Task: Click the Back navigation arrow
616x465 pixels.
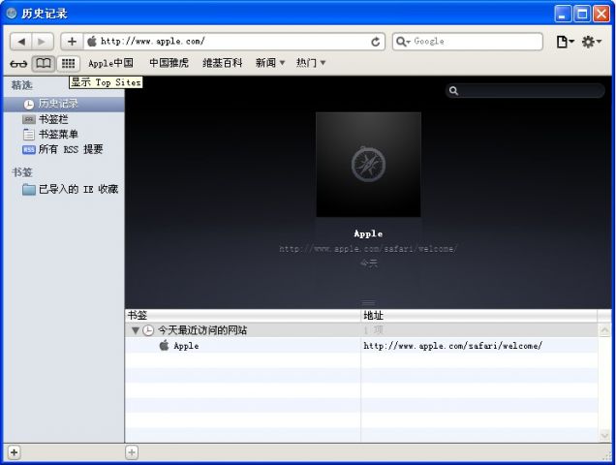Action: pos(21,42)
